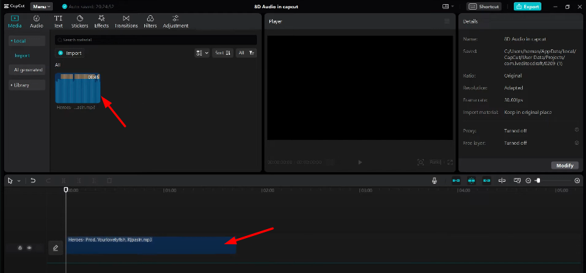Switch to the Effects tab

101,22
